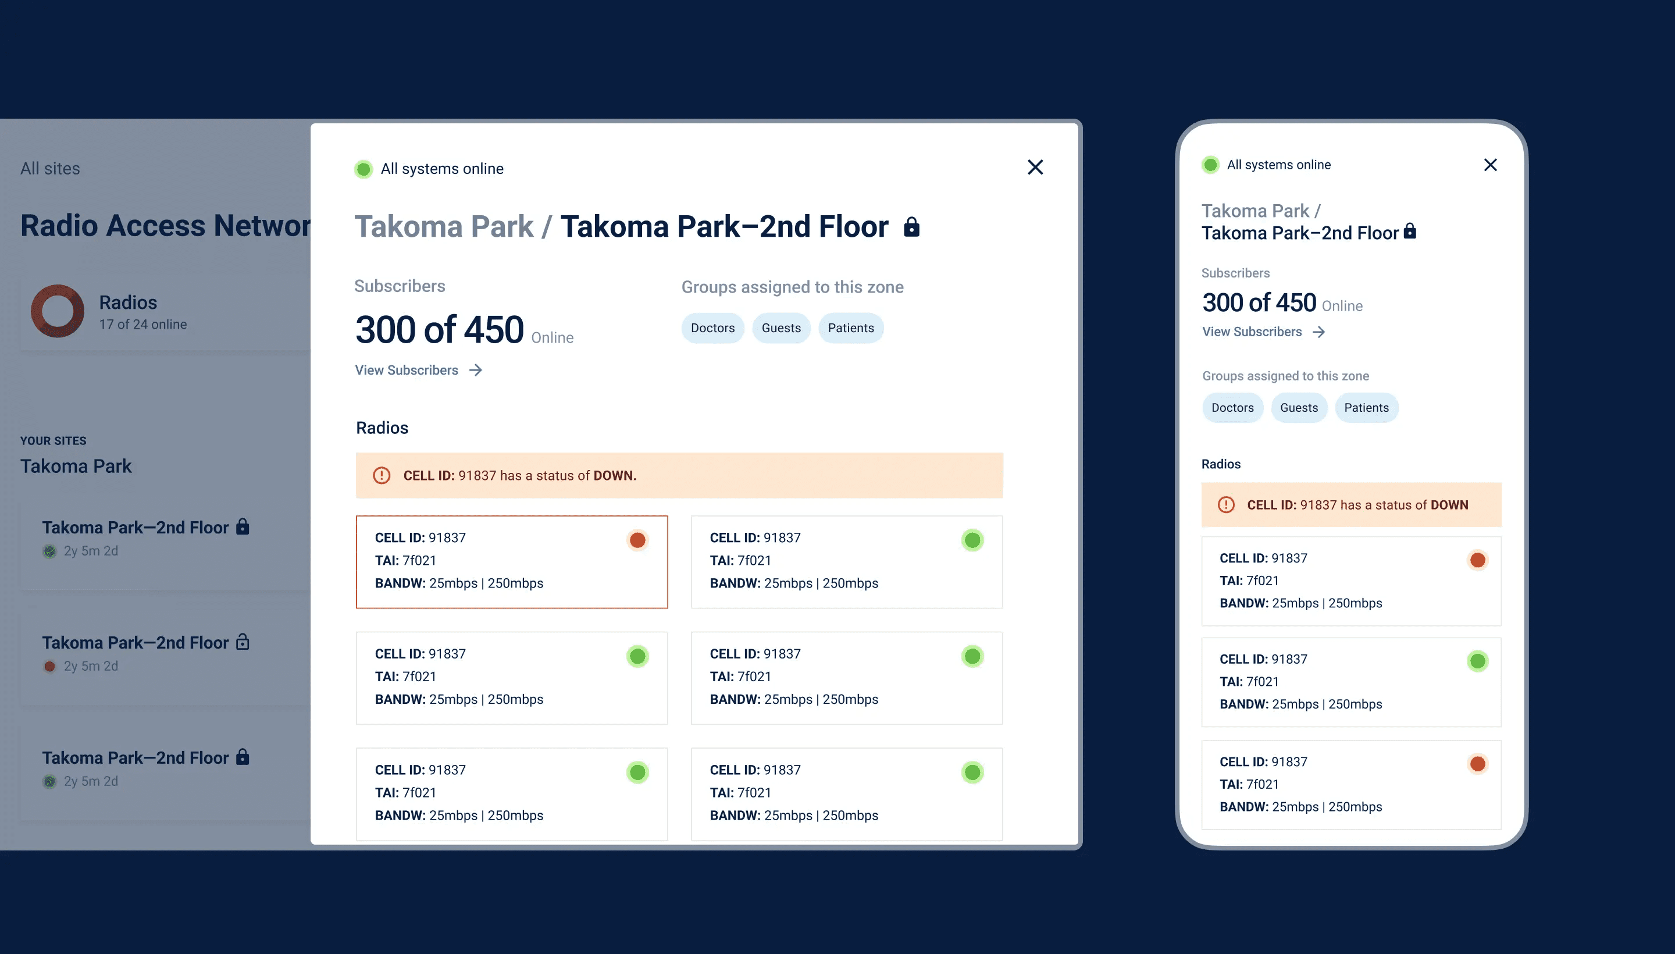The height and width of the screenshot is (954, 1675).
Task: Select Patients chip in mobile panel
Action: (x=1366, y=408)
